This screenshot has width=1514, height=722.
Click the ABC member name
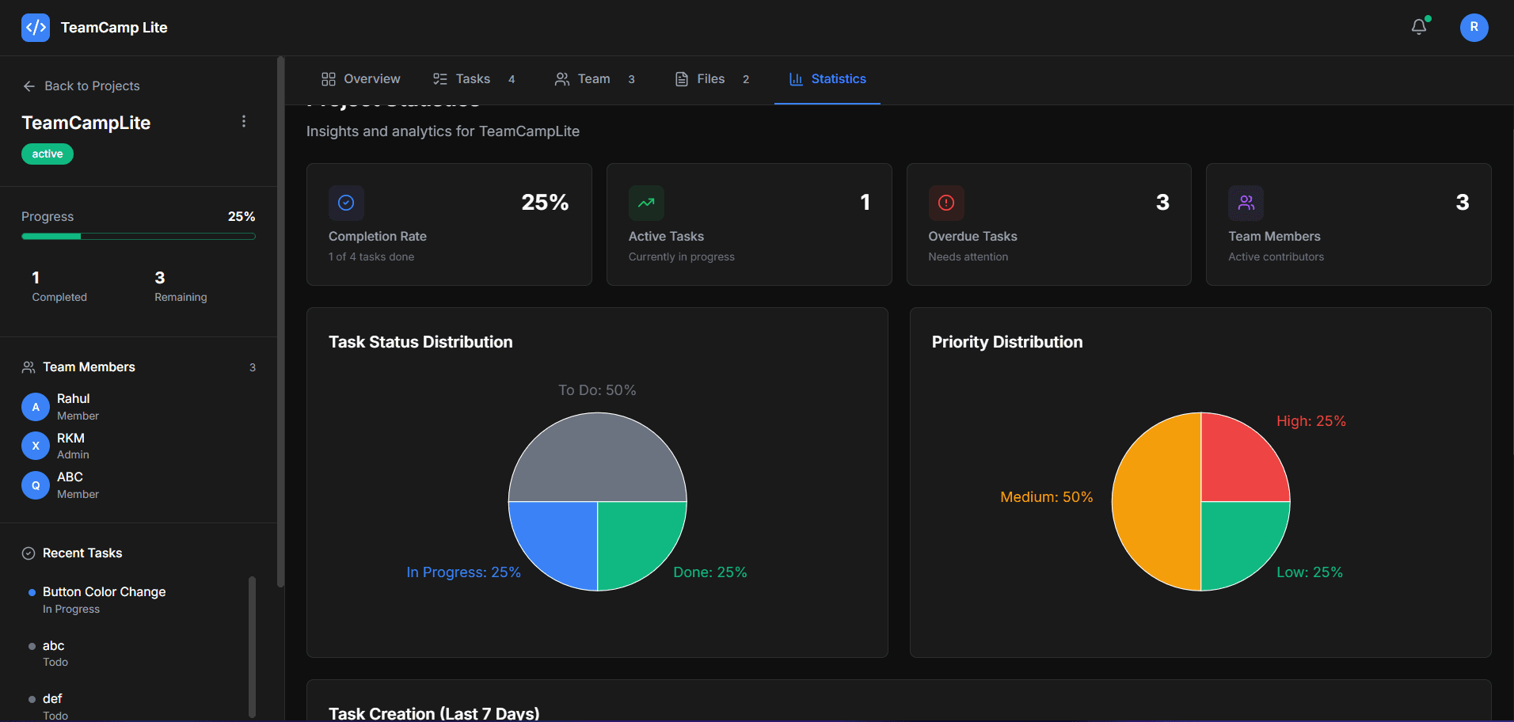70,477
